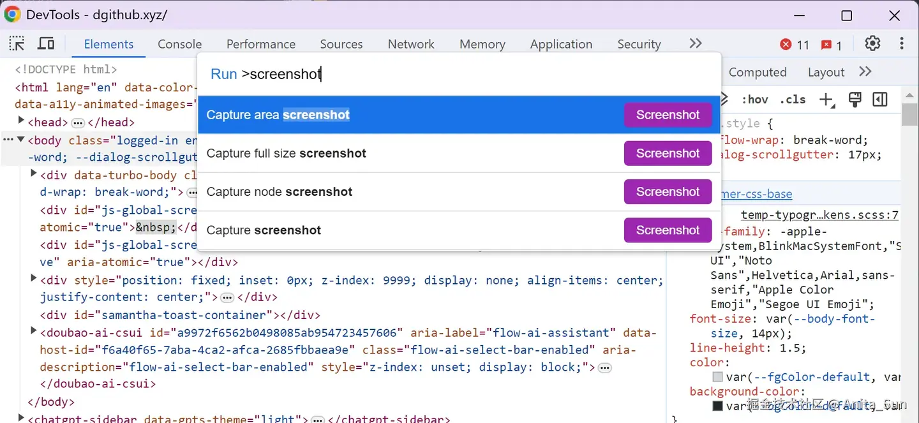Toggle element classes with .cls

click(793, 99)
